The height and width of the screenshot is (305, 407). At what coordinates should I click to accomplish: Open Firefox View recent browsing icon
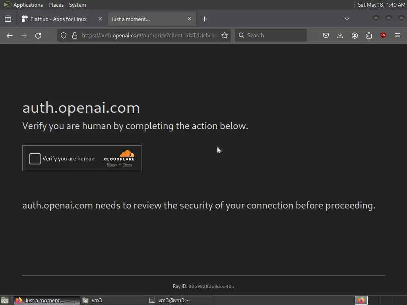point(8,19)
